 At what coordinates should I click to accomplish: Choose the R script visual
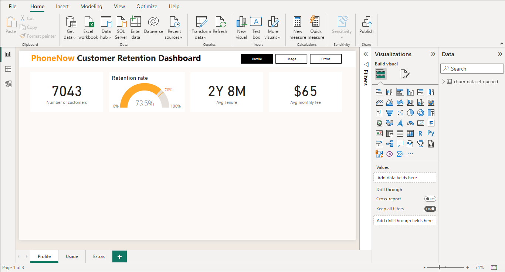(421, 133)
